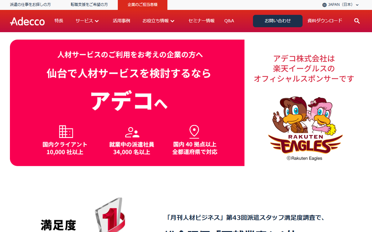This screenshot has height=232, width=372.
Task: Switch to 派遣の仕事をお探しの方 tab
Action: tap(30, 5)
